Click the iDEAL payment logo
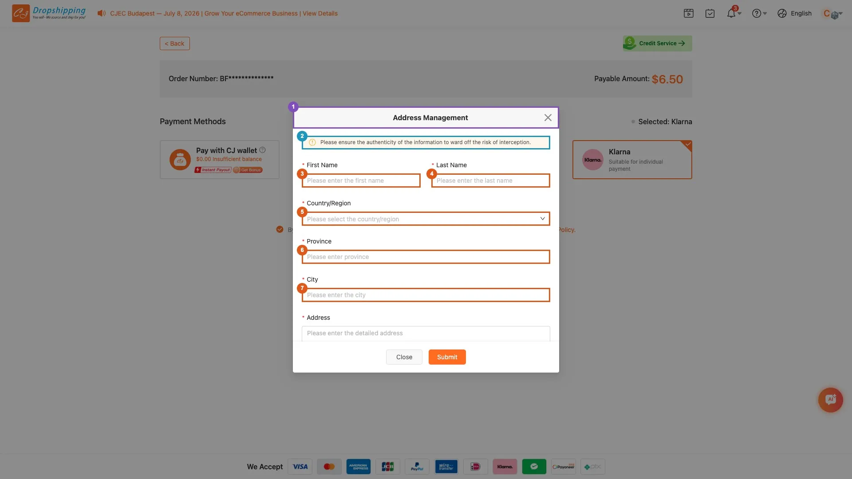852x479 pixels. click(x=476, y=467)
